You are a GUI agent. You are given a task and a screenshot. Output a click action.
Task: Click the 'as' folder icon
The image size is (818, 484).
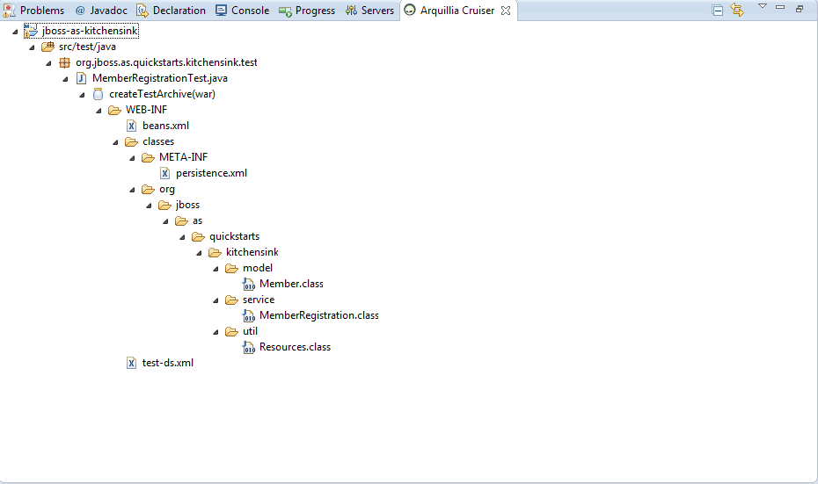point(181,220)
